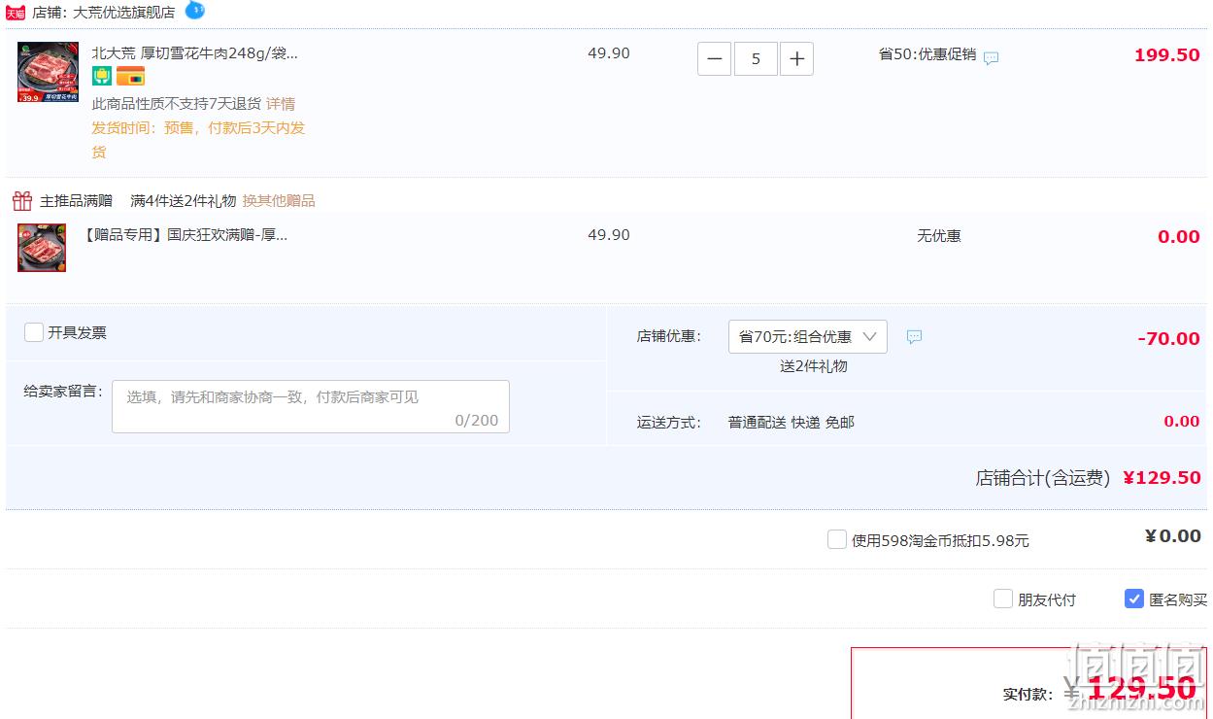
Task: Check 使用598淘金币抵扣5.98元 option
Action: (837, 539)
